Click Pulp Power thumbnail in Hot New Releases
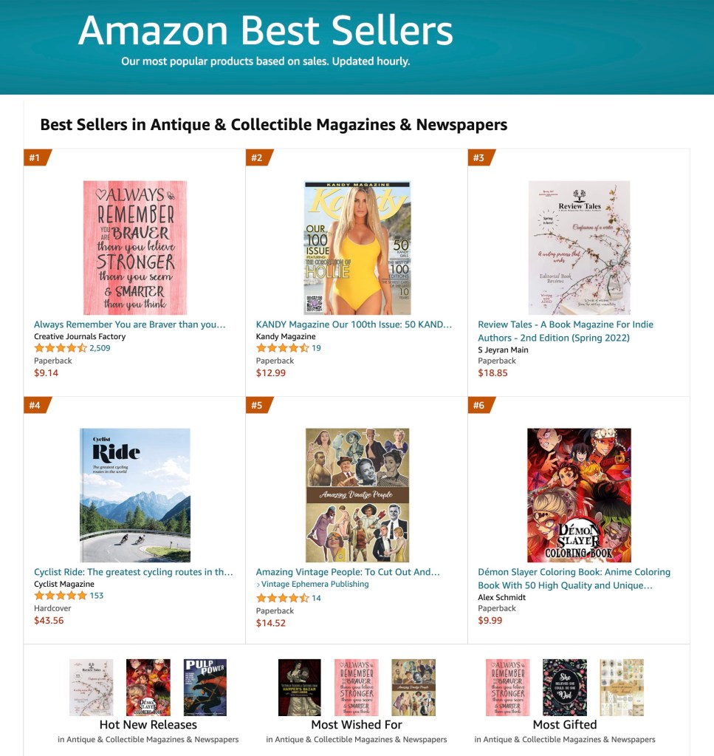 pos(205,687)
